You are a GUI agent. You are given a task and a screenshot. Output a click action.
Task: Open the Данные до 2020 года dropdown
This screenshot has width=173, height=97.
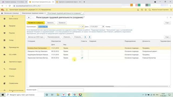click(x=36, y=37)
